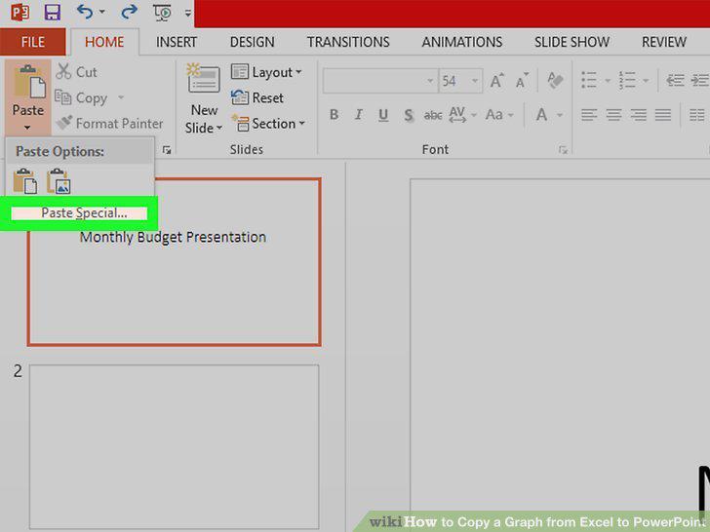Click the Save icon in quick access toolbar
The image size is (710, 532).
point(53,13)
